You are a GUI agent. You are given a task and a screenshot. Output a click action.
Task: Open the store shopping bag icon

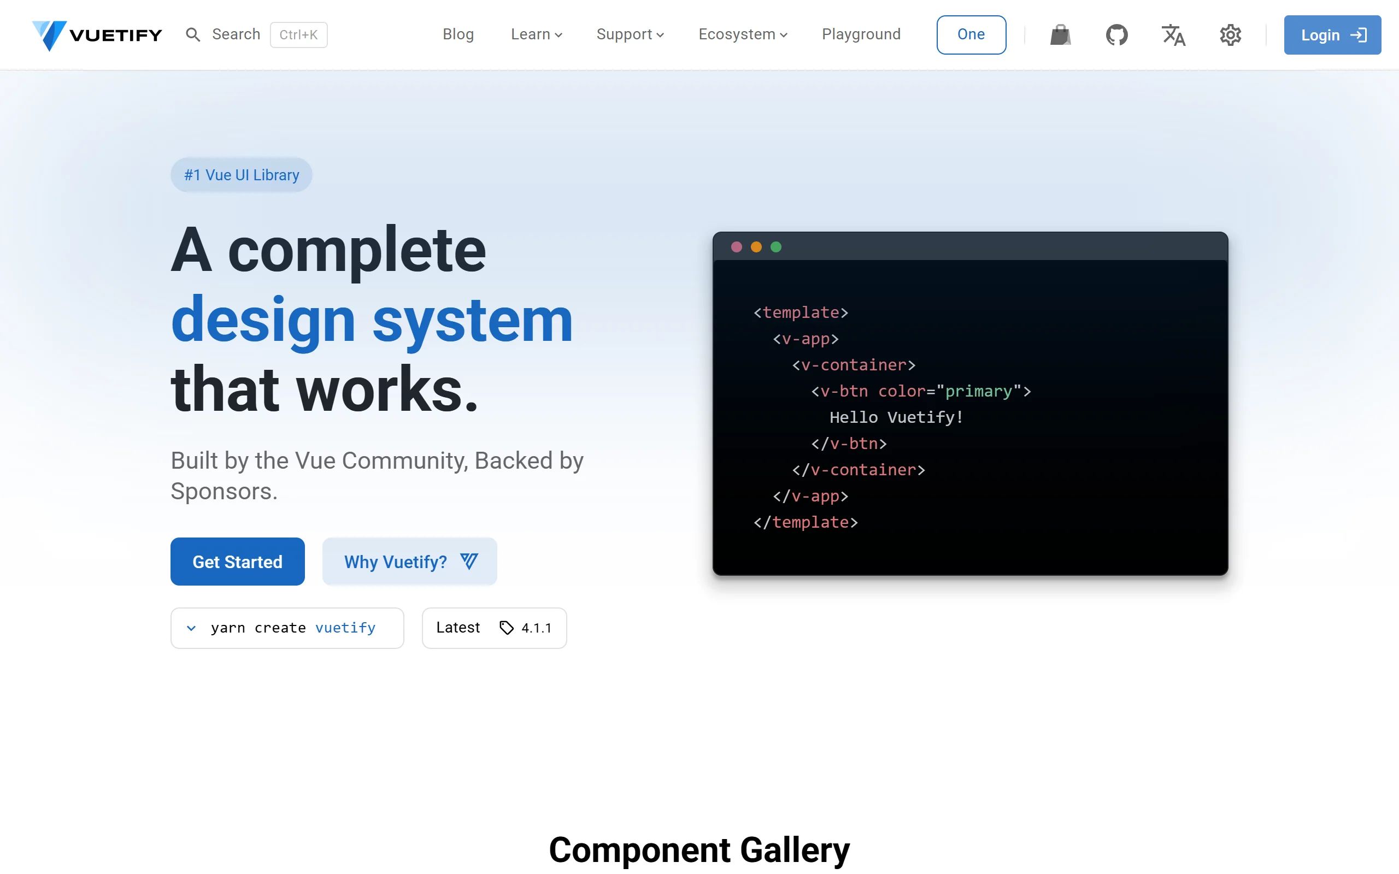tap(1060, 34)
